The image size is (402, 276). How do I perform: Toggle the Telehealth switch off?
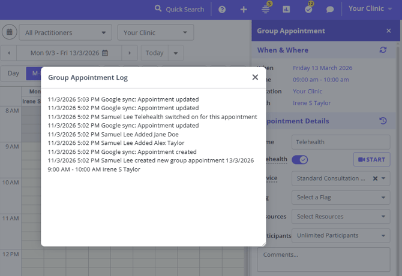pyautogui.click(x=299, y=160)
